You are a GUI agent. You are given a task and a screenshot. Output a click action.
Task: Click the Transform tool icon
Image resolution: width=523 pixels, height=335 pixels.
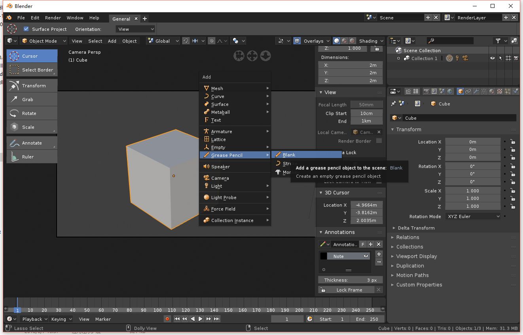tap(14, 86)
